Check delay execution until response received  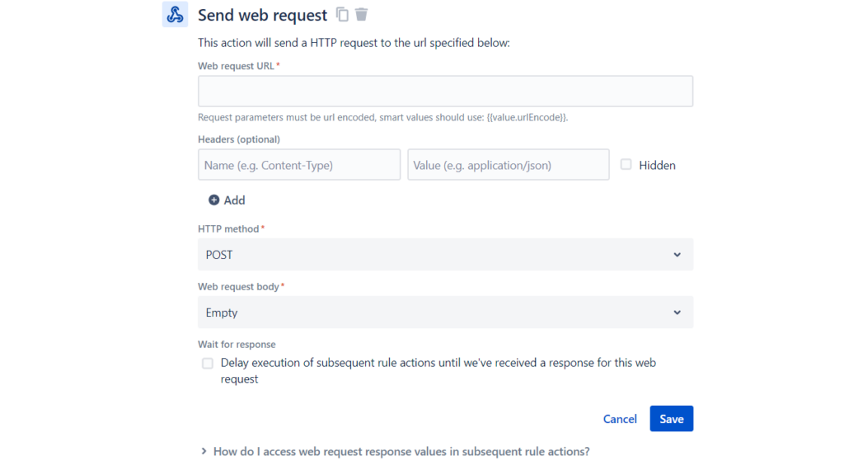[x=207, y=363]
